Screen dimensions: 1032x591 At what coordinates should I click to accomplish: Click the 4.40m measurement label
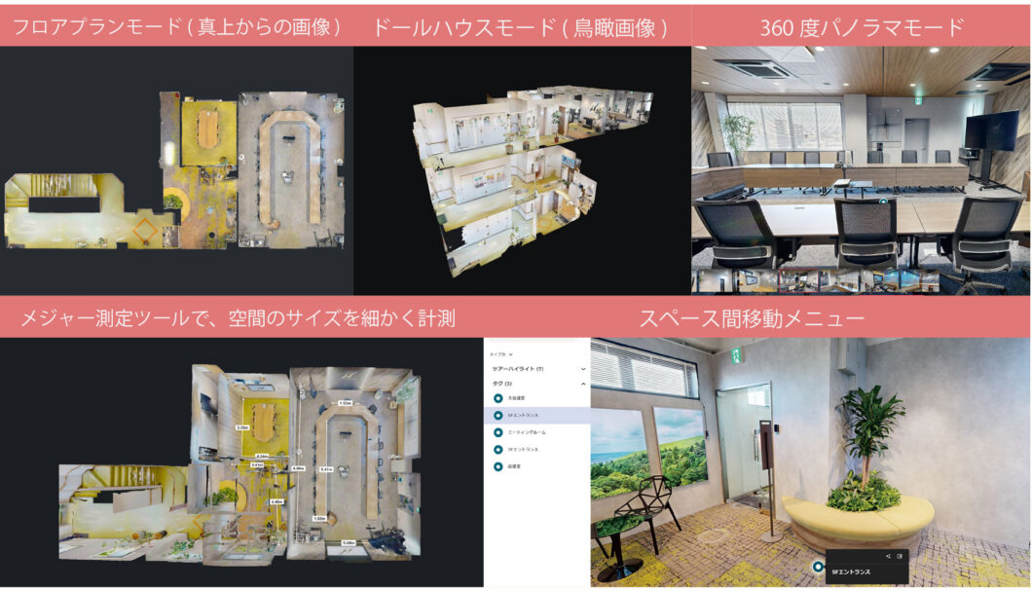point(277,502)
